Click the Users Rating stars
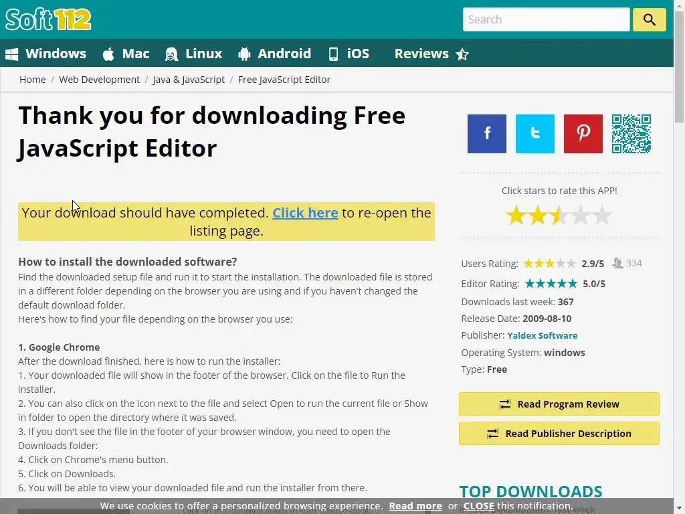685x514 pixels. (x=550, y=264)
